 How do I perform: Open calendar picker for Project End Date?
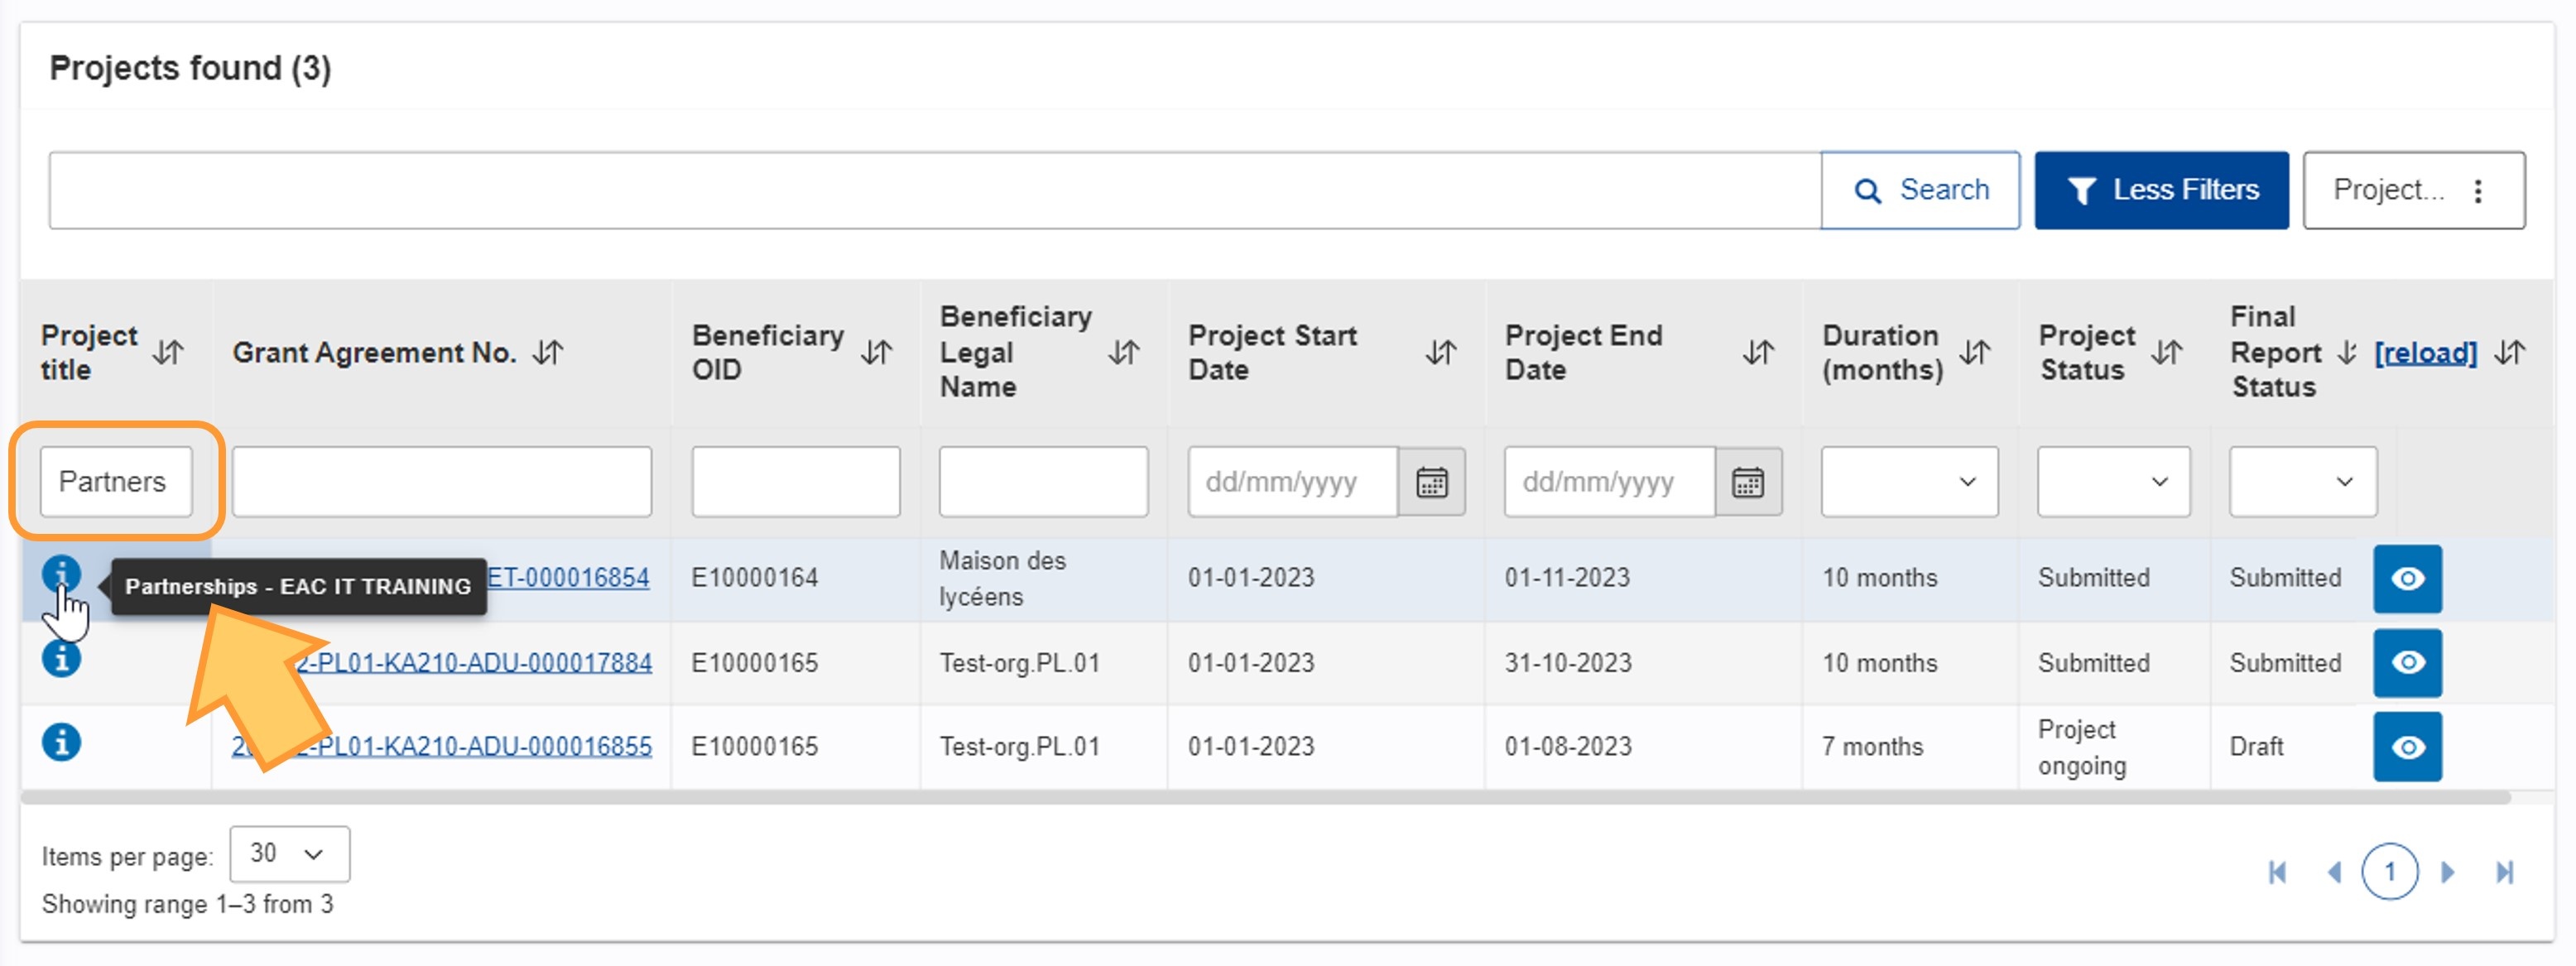coord(1747,482)
